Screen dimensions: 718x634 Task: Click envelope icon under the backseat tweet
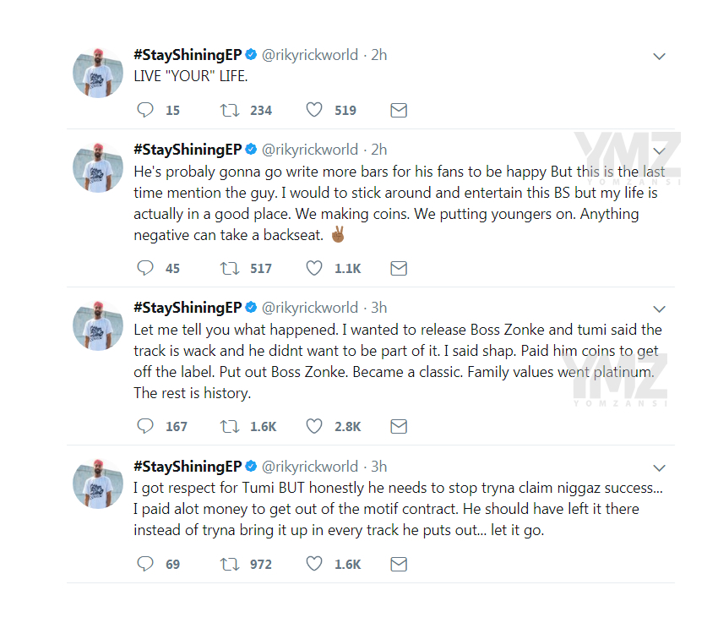pos(399,268)
